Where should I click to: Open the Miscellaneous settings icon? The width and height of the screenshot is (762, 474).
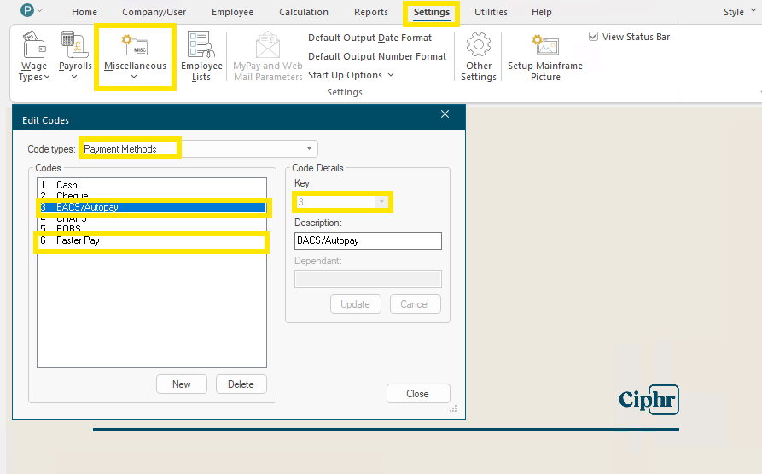(x=135, y=44)
